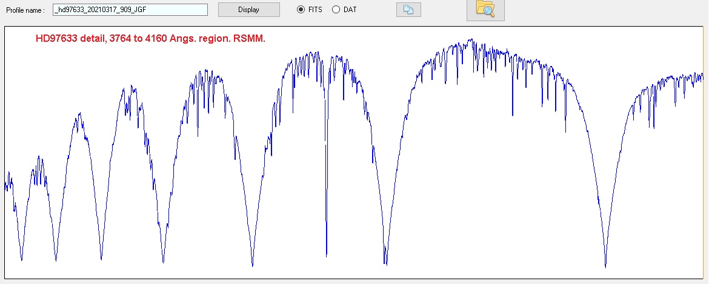
Task: Click the copy profile icon button
Action: (x=408, y=10)
